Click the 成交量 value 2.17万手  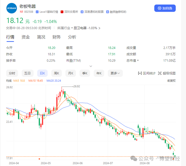click(x=170, y=48)
